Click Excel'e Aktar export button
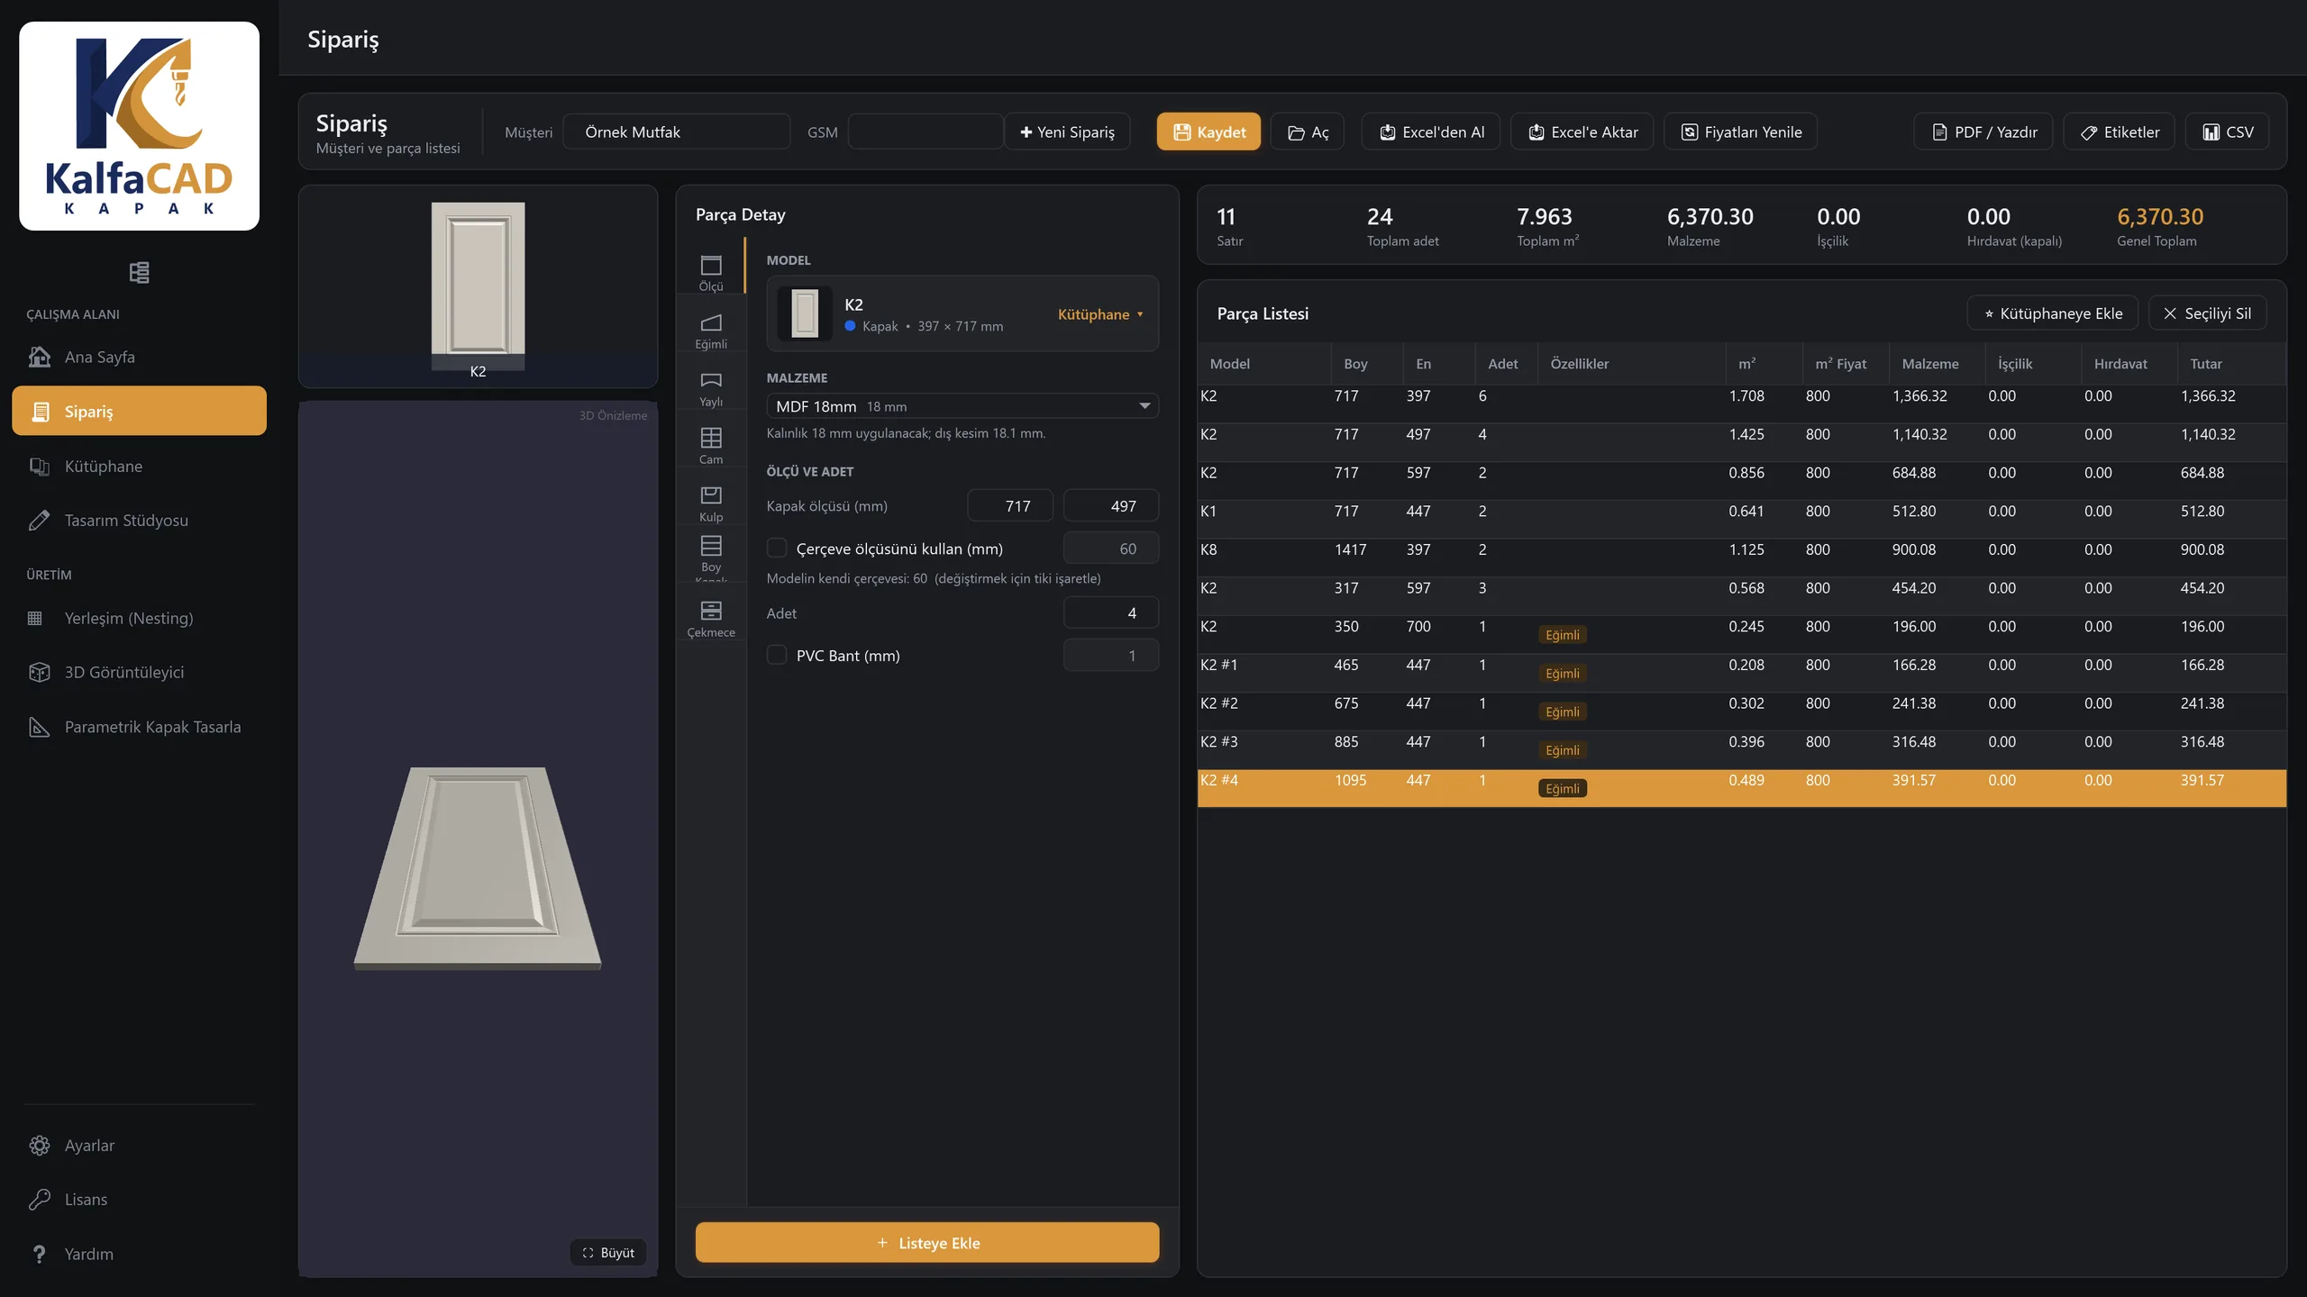Viewport: 2307px width, 1297px height. click(1582, 132)
